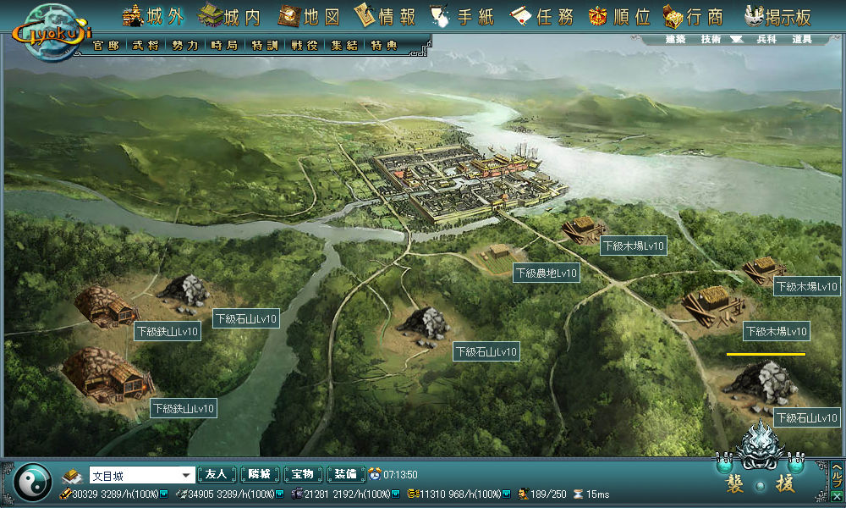Open the 情報 information reports

[x=385, y=17]
